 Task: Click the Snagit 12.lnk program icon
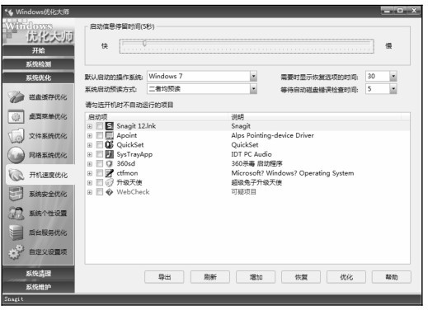[110, 126]
